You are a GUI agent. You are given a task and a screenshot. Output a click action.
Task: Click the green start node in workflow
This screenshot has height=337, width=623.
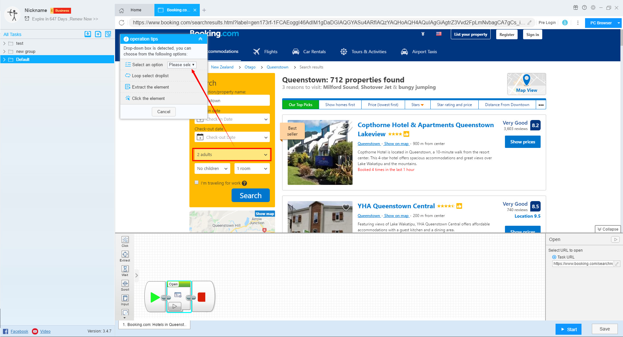point(155,297)
